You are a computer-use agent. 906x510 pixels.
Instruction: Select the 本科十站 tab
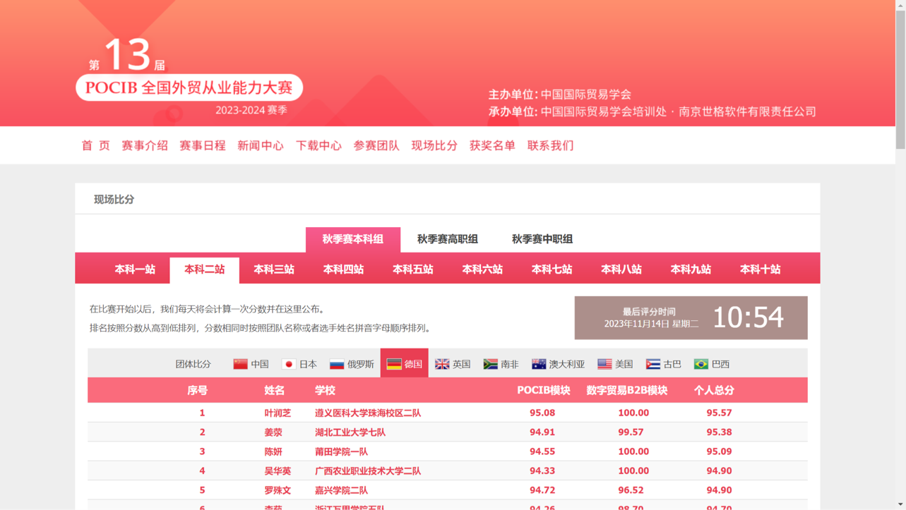761,269
